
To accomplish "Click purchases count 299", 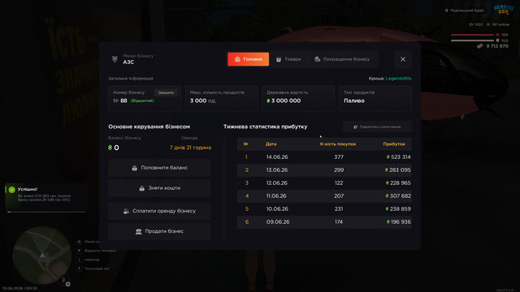I will [x=339, y=170].
